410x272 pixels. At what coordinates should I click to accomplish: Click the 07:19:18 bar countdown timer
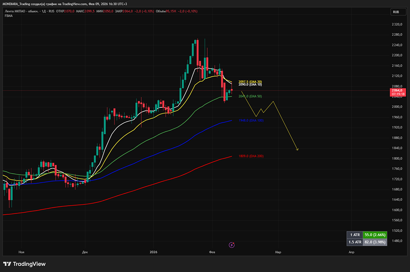tap(398, 94)
